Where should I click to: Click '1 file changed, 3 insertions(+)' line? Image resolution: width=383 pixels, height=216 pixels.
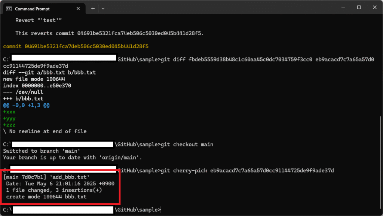[54, 190]
